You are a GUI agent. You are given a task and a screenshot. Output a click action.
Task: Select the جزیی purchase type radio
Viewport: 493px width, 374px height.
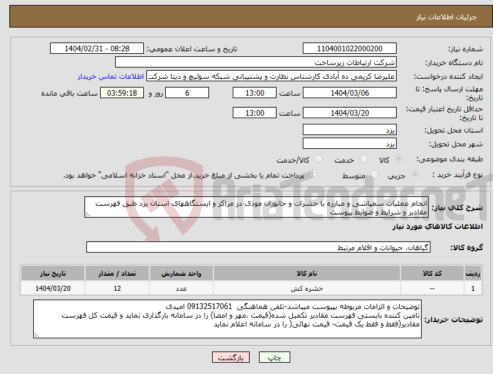coord(415,174)
